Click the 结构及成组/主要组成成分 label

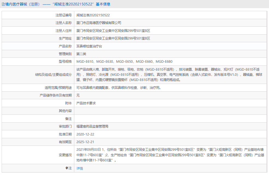[53, 75]
